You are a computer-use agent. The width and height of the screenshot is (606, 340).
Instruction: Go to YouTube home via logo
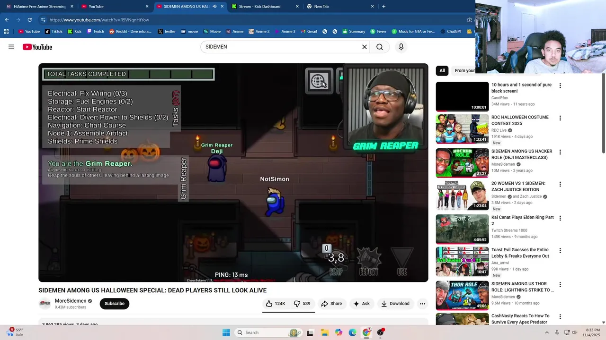point(37,47)
